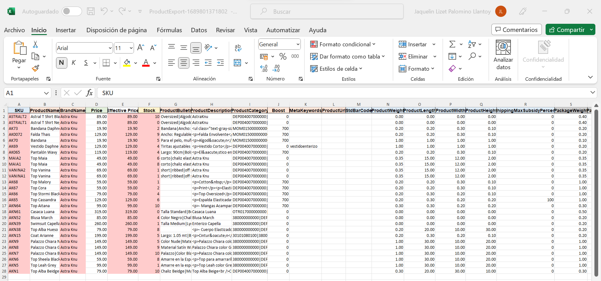Image resolution: width=601 pixels, height=281 pixels.
Task: Click the Save disk icon
Action: (x=91, y=11)
